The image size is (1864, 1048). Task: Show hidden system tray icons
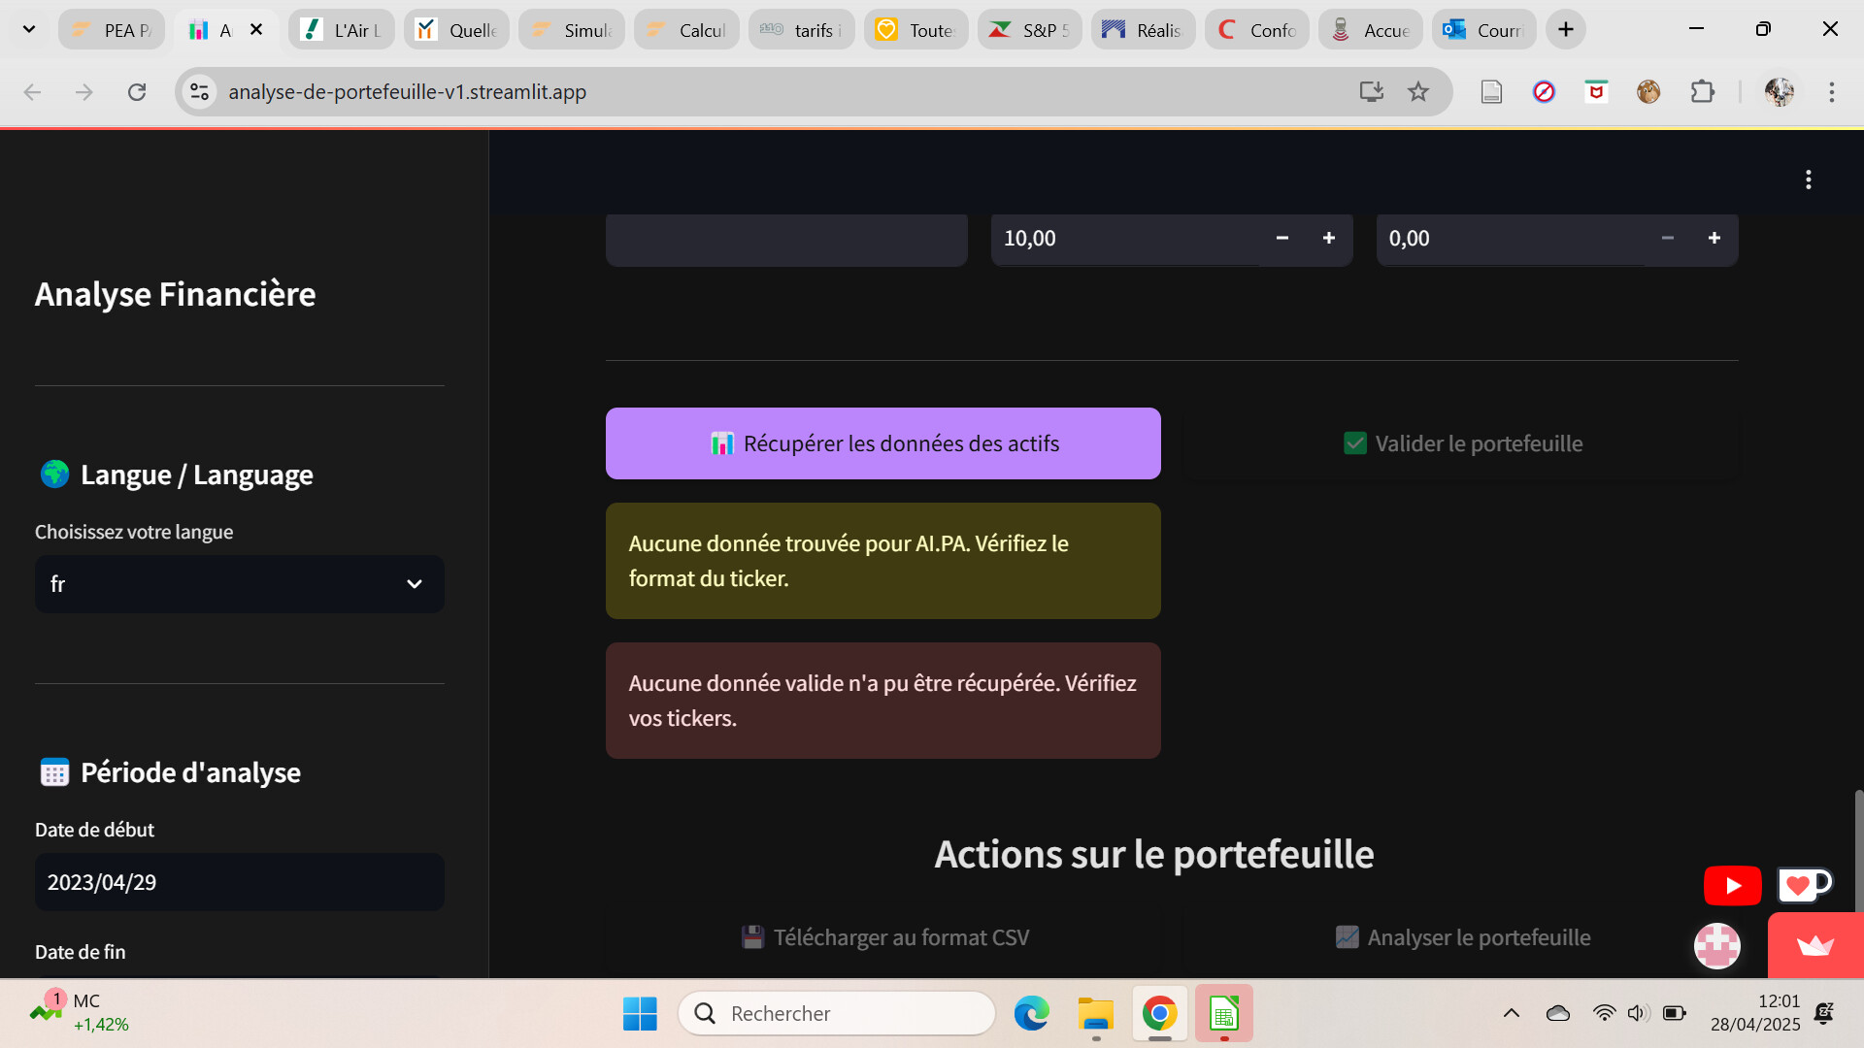[x=1511, y=1013]
